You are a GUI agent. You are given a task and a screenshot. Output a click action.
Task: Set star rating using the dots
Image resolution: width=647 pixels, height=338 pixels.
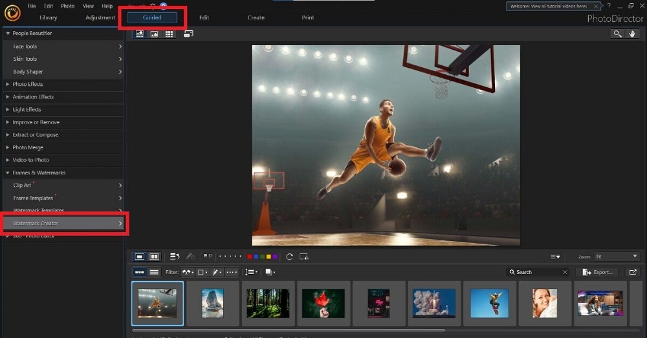pyautogui.click(x=230, y=257)
